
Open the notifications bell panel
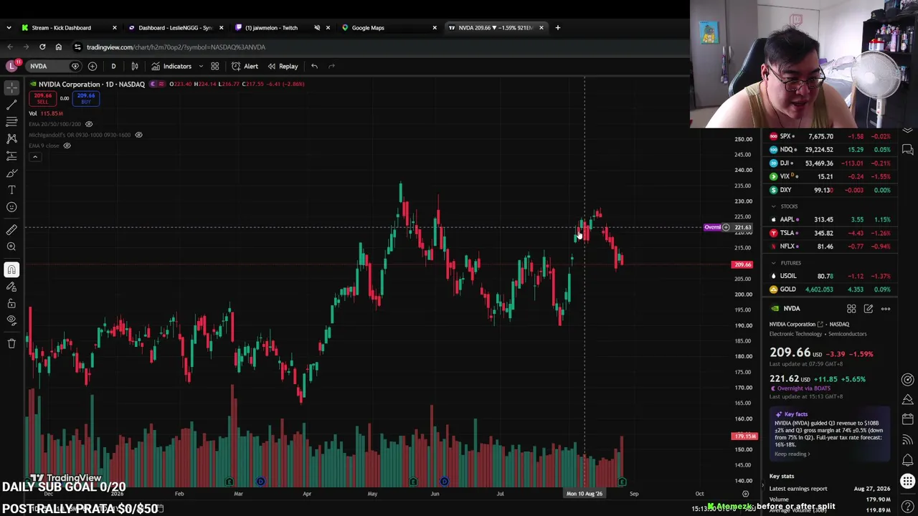[x=908, y=460]
